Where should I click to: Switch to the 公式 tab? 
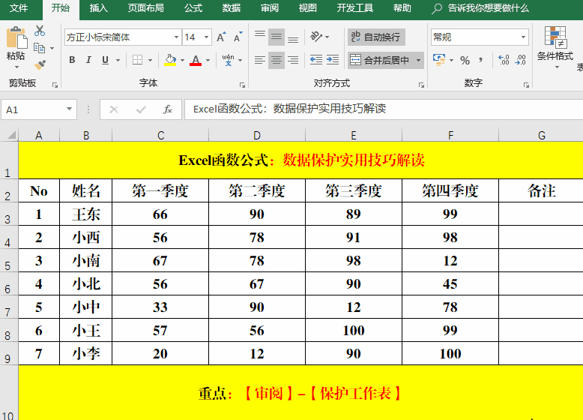[x=193, y=8]
